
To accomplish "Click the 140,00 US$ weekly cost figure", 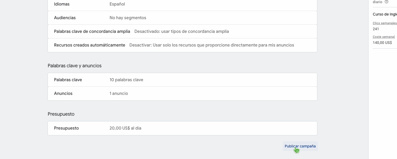I will tap(382, 43).
